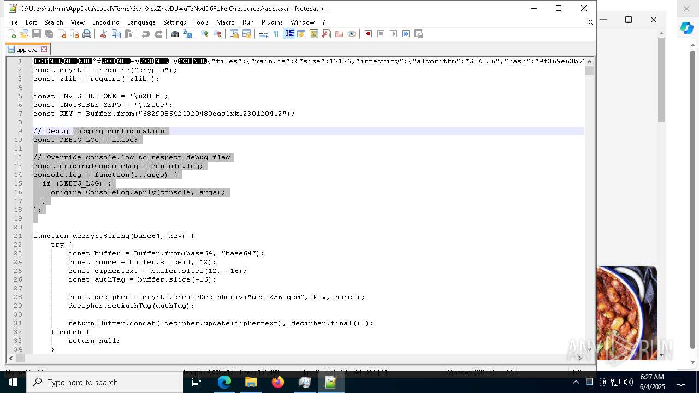This screenshot has width=699, height=393.
Task: Open the Encoding menu
Action: (105, 22)
